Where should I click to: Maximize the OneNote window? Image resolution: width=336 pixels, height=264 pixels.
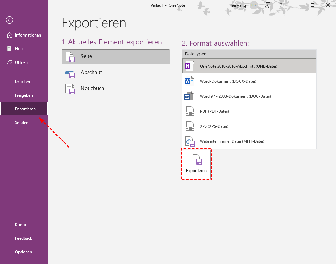point(312,5)
